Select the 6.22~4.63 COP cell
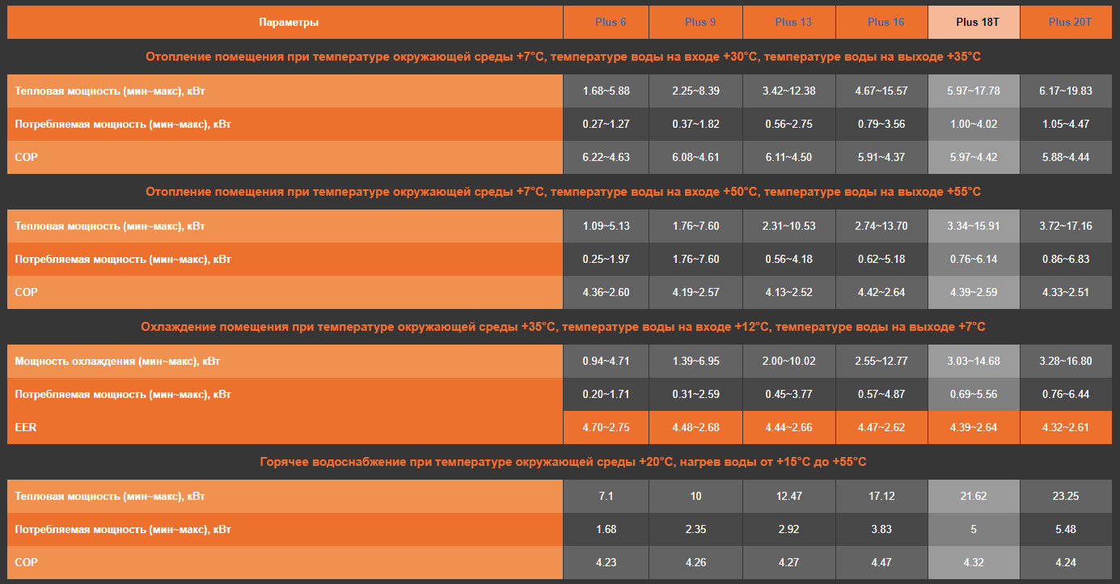Image resolution: width=1120 pixels, height=584 pixels. coord(606,157)
